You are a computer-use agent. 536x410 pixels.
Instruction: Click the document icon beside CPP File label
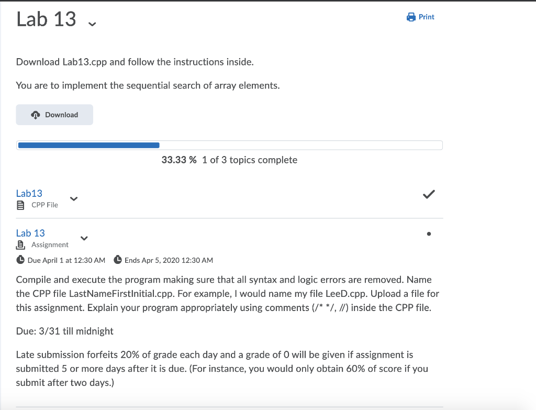click(20, 205)
